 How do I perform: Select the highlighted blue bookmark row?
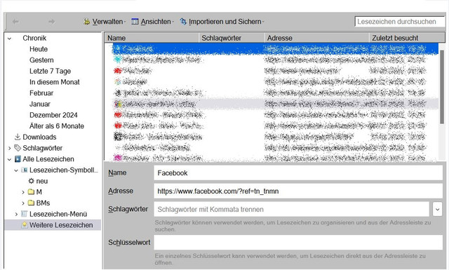pyautogui.click(x=275, y=49)
